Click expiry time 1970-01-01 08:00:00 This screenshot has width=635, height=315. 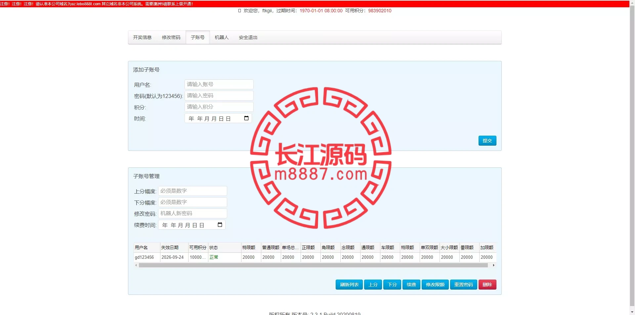point(321,11)
